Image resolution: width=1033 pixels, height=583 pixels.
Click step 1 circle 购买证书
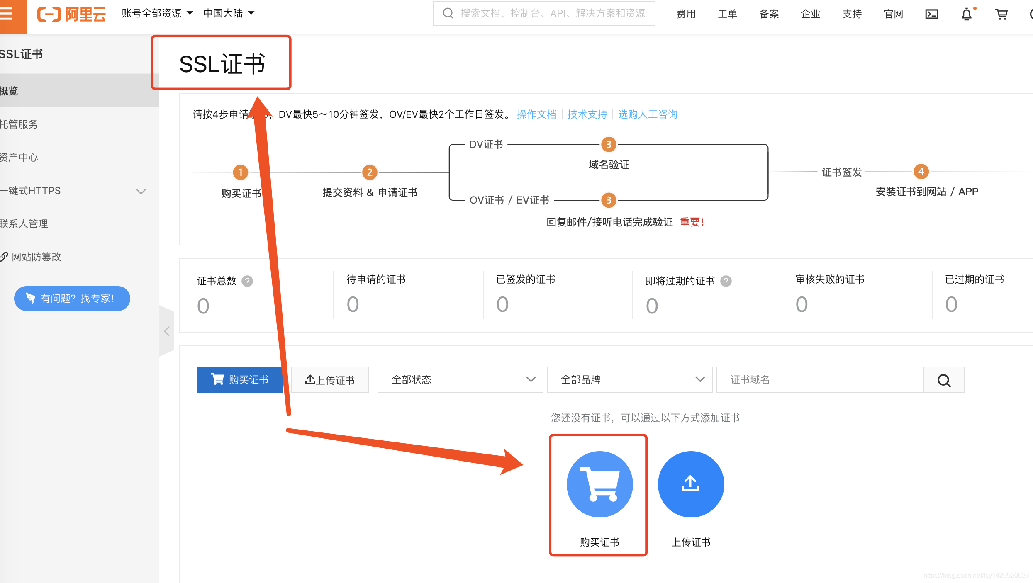[x=241, y=172]
